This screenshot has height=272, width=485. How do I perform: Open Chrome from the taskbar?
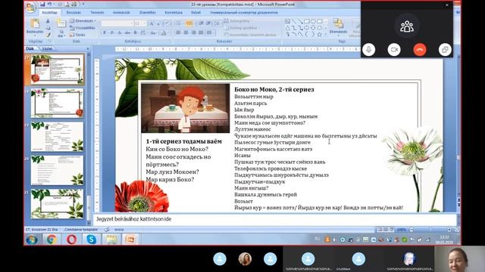coord(52,240)
